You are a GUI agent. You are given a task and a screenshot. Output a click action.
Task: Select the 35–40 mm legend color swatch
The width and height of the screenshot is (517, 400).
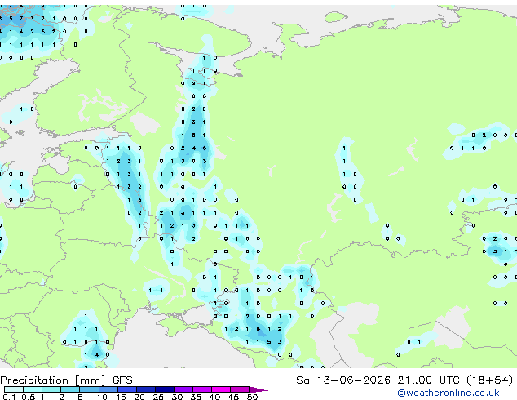coord(202,389)
